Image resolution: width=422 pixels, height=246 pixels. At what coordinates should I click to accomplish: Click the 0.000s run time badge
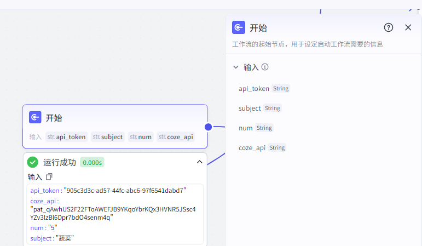pos(92,163)
